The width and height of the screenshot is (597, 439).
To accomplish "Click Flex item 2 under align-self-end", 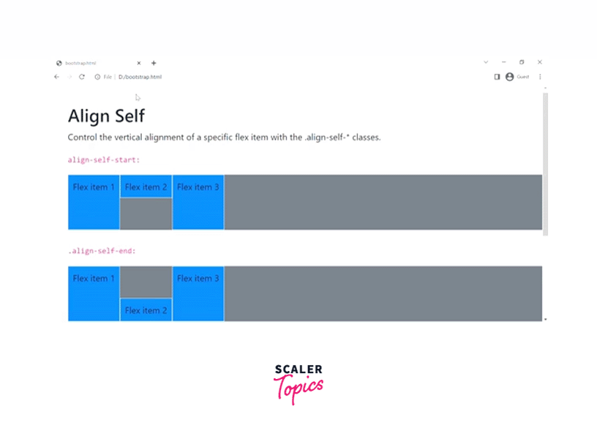I will click(146, 310).
